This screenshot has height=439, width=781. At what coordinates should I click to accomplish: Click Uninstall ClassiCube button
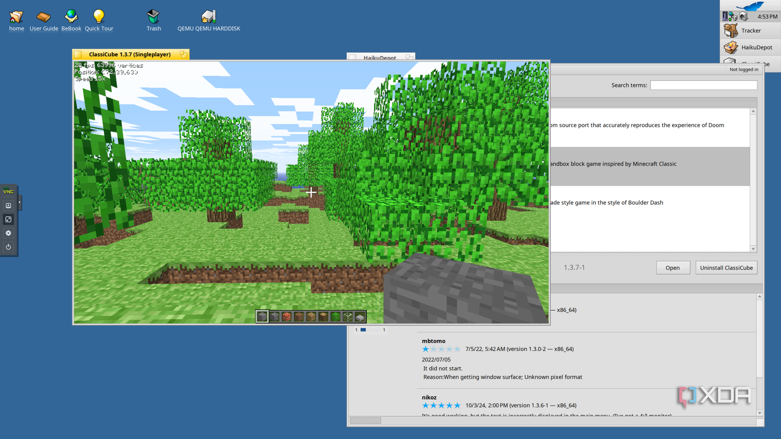pyautogui.click(x=726, y=268)
